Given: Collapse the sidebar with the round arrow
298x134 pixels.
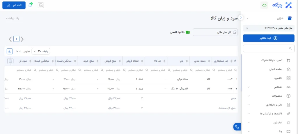Looking at the screenshot, I should click(241, 18).
